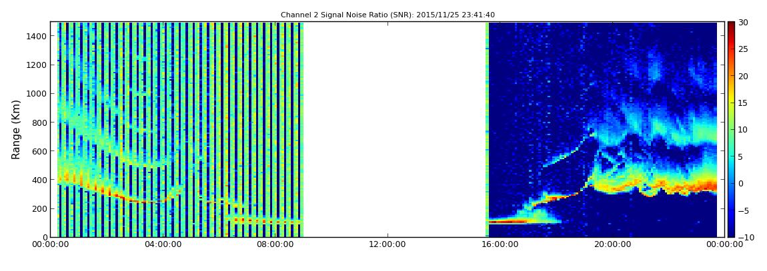Image resolution: width=767 pixels, height=271 pixels.
Task: Click the 200 range tick label
Action: 39,209
